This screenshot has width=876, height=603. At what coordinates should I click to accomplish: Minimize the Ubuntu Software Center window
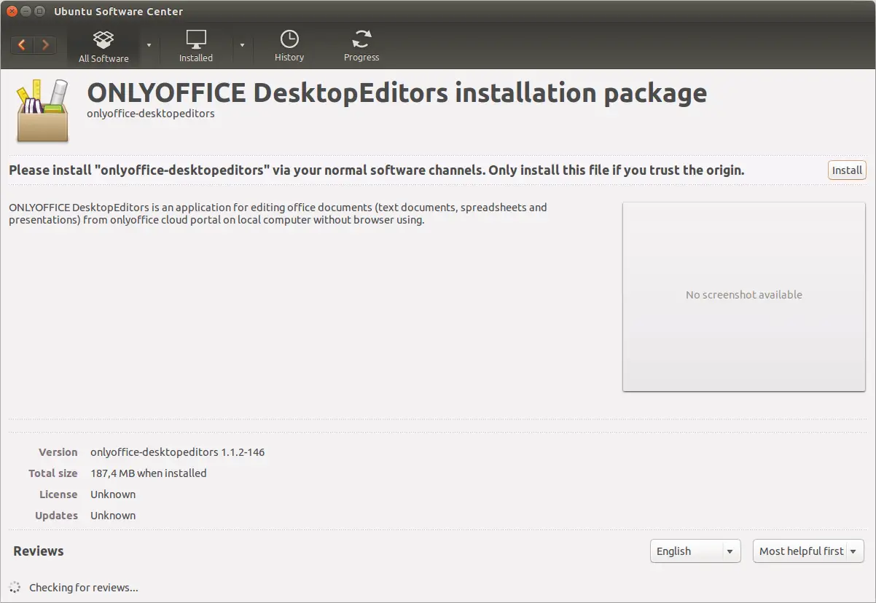pyautogui.click(x=26, y=11)
